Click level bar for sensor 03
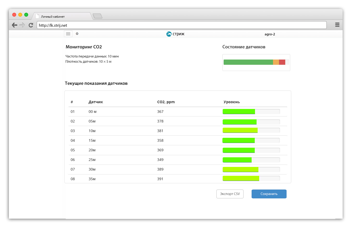Image resolution: width=352 pixels, height=234 pixels. 251,130
